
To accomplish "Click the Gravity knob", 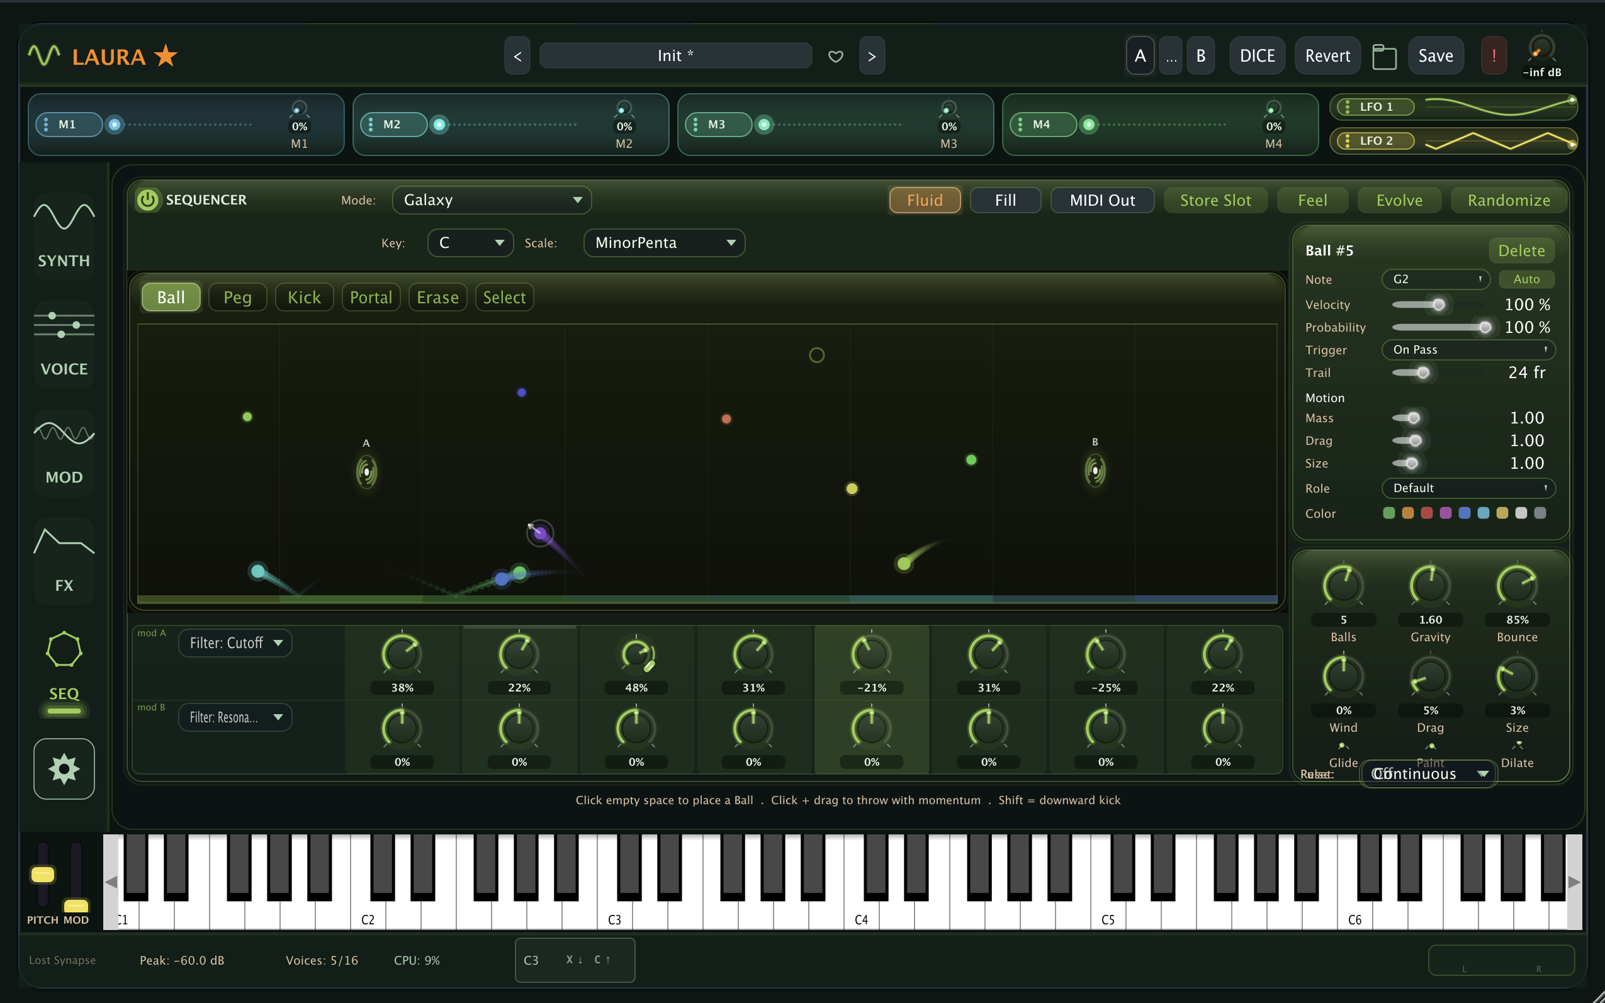I will pyautogui.click(x=1430, y=586).
